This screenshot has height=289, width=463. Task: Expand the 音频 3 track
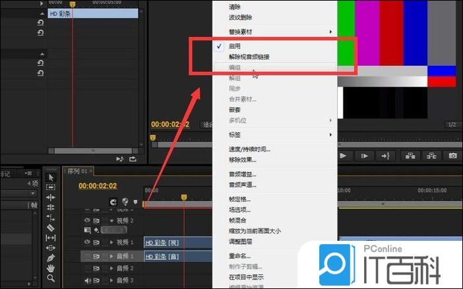click(111, 280)
